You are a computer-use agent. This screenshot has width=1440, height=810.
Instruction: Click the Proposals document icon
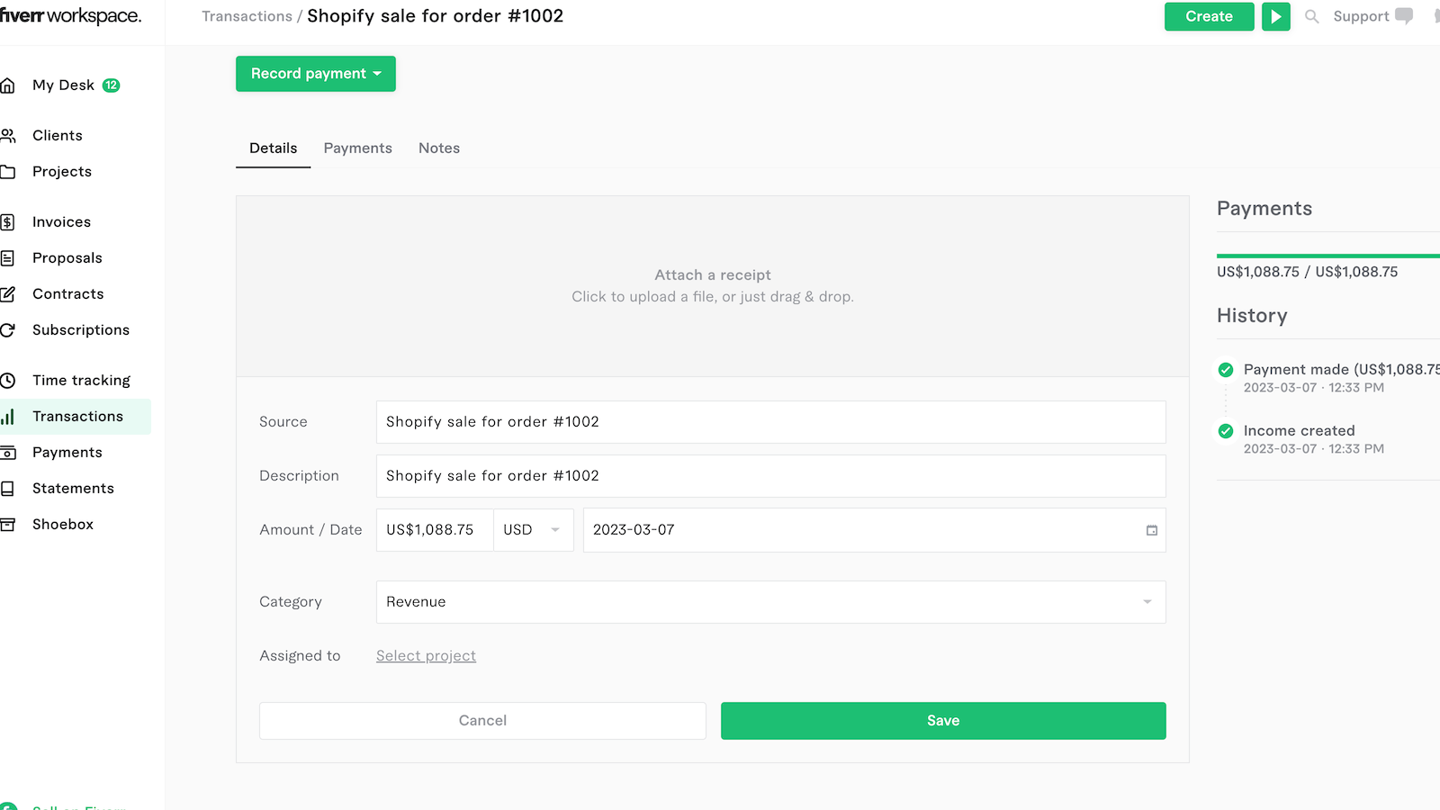coord(7,258)
